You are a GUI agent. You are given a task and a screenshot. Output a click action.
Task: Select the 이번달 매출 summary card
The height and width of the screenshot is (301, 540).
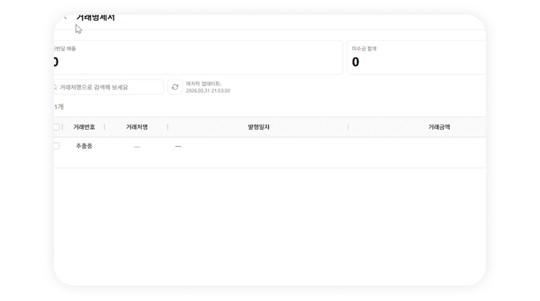click(198, 57)
